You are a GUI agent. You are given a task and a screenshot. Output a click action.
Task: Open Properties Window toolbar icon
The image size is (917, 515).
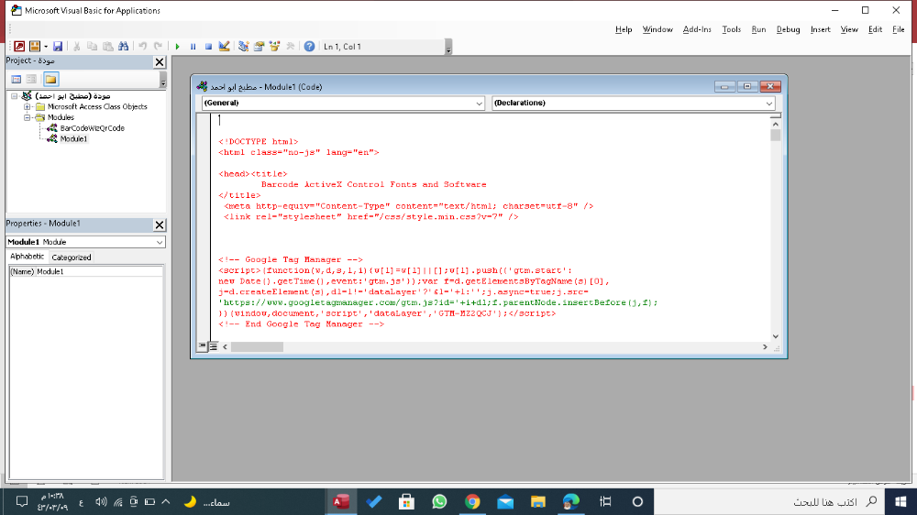(x=260, y=46)
